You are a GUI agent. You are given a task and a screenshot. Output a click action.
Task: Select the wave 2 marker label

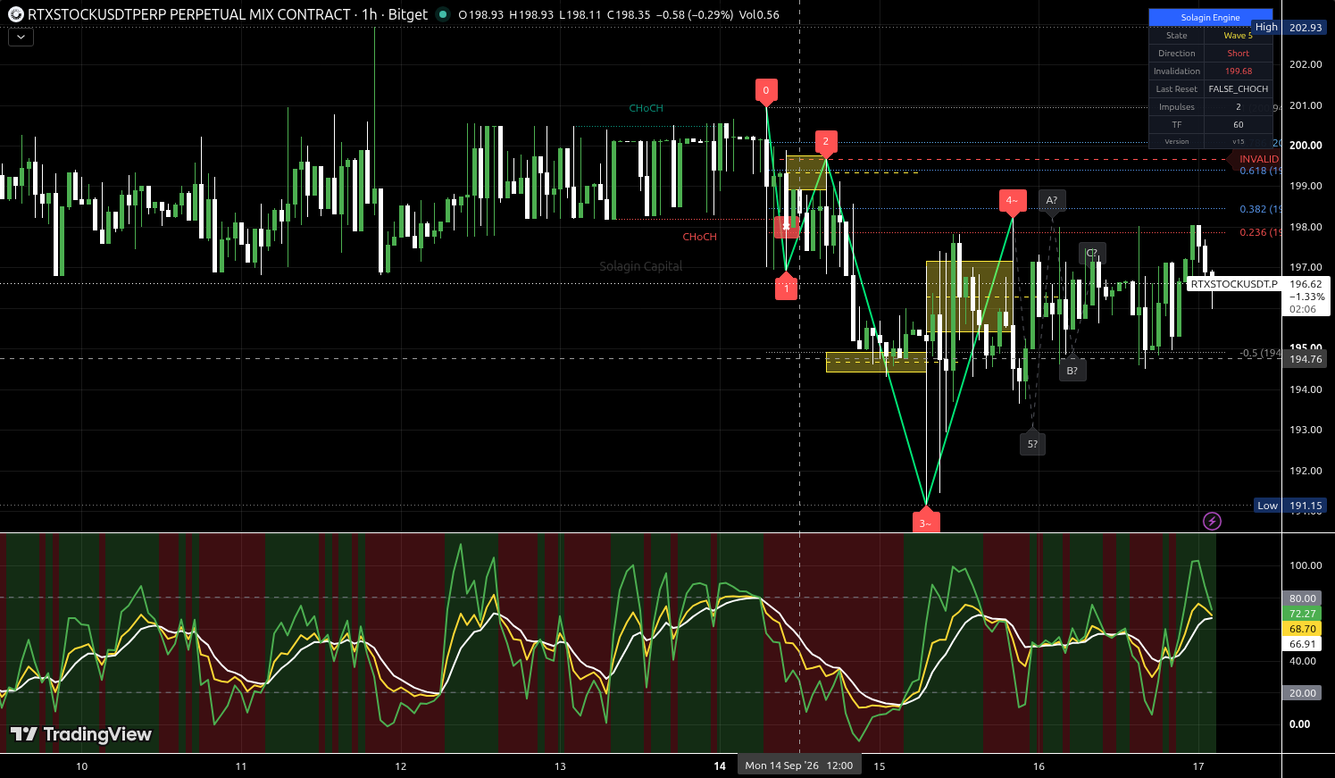click(825, 141)
